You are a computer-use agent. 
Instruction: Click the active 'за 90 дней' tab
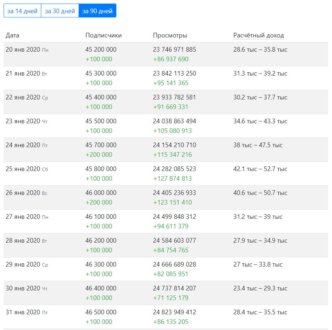pyautogui.click(x=97, y=11)
